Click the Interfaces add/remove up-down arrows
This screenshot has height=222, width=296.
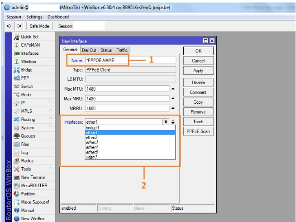click(x=173, y=122)
